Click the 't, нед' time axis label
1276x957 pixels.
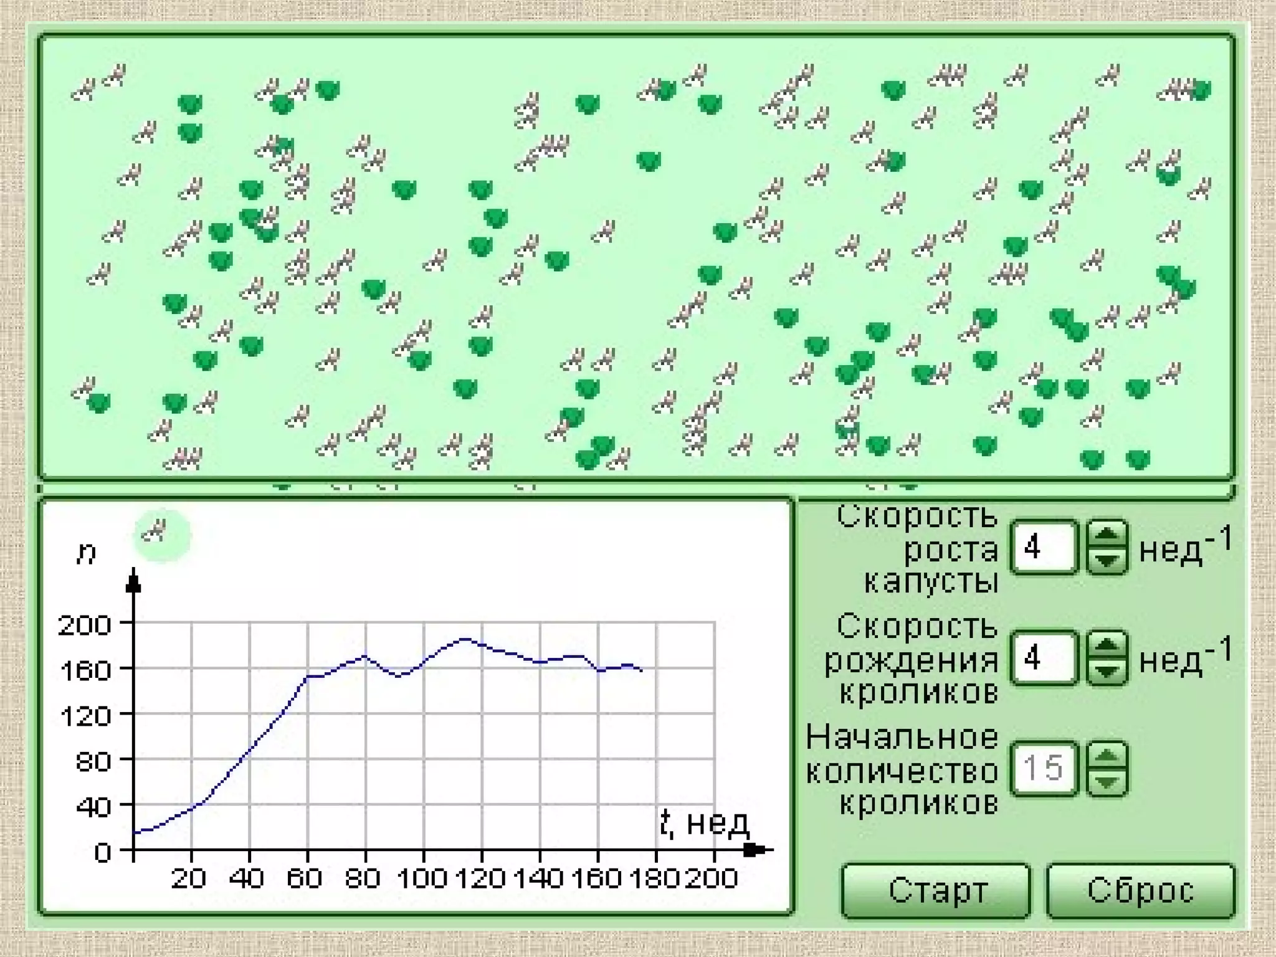tap(704, 824)
